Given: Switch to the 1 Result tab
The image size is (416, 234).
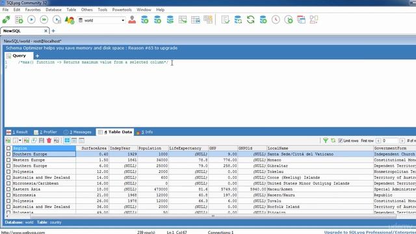Looking at the screenshot, I should point(17,132).
